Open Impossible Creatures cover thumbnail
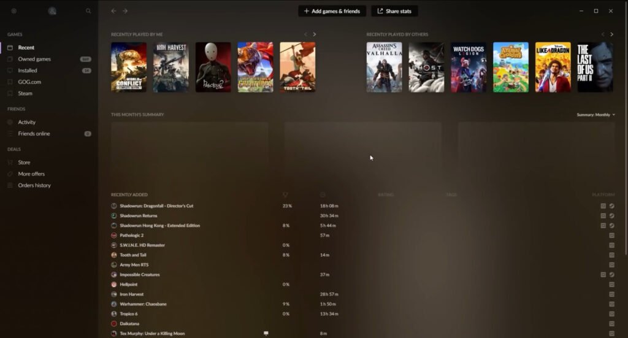The height and width of the screenshot is (338, 628). pyautogui.click(x=255, y=67)
